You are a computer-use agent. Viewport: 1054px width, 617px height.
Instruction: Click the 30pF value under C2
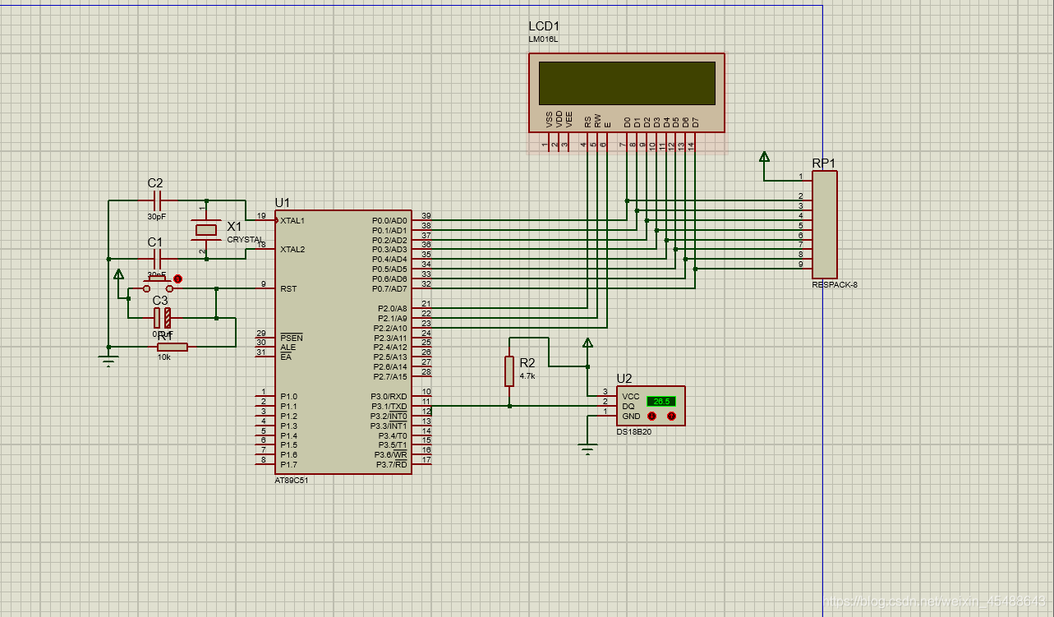[x=157, y=217]
